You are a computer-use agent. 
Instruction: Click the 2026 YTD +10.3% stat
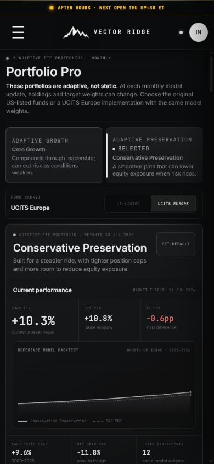click(x=42, y=320)
